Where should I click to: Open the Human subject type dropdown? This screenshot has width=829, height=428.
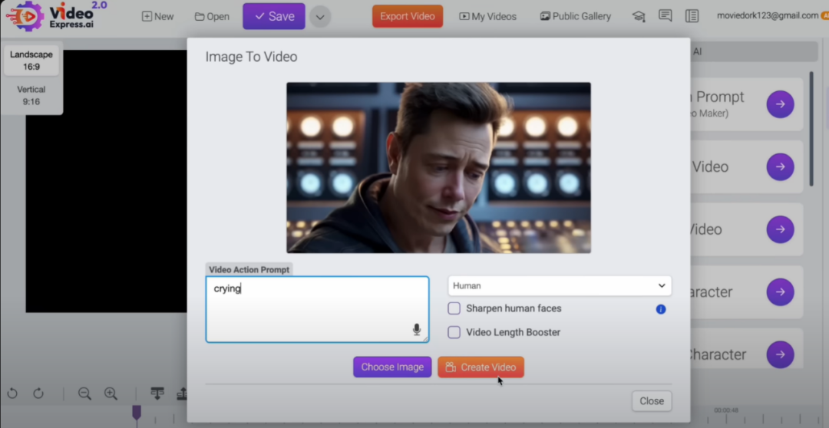pyautogui.click(x=560, y=286)
